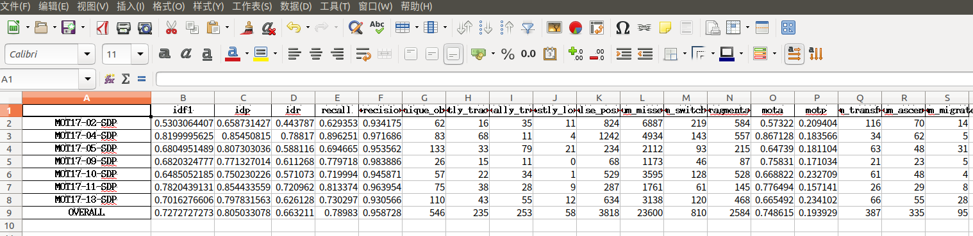Click the Sort Descending icon
Screen dimensions: 973x236
(507, 28)
